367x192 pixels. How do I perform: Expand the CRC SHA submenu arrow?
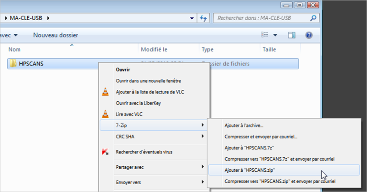[203, 136]
